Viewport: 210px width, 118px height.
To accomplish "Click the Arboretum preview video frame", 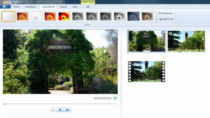I will coord(60,62).
